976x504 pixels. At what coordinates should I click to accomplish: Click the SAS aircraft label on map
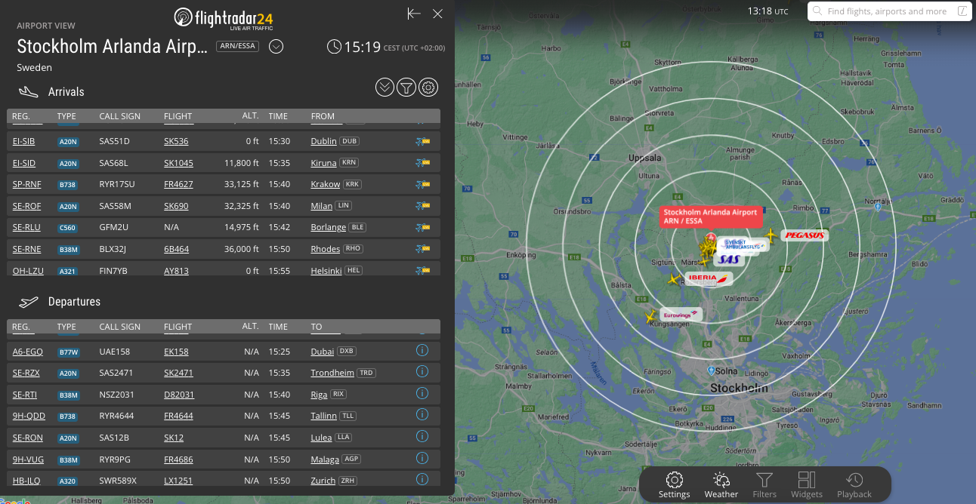tap(729, 260)
